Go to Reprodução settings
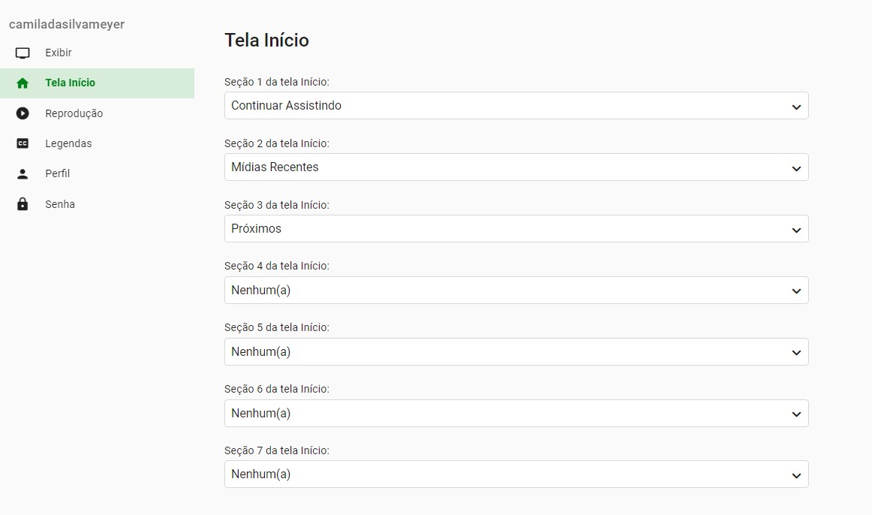This screenshot has height=515, width=872. [74, 113]
